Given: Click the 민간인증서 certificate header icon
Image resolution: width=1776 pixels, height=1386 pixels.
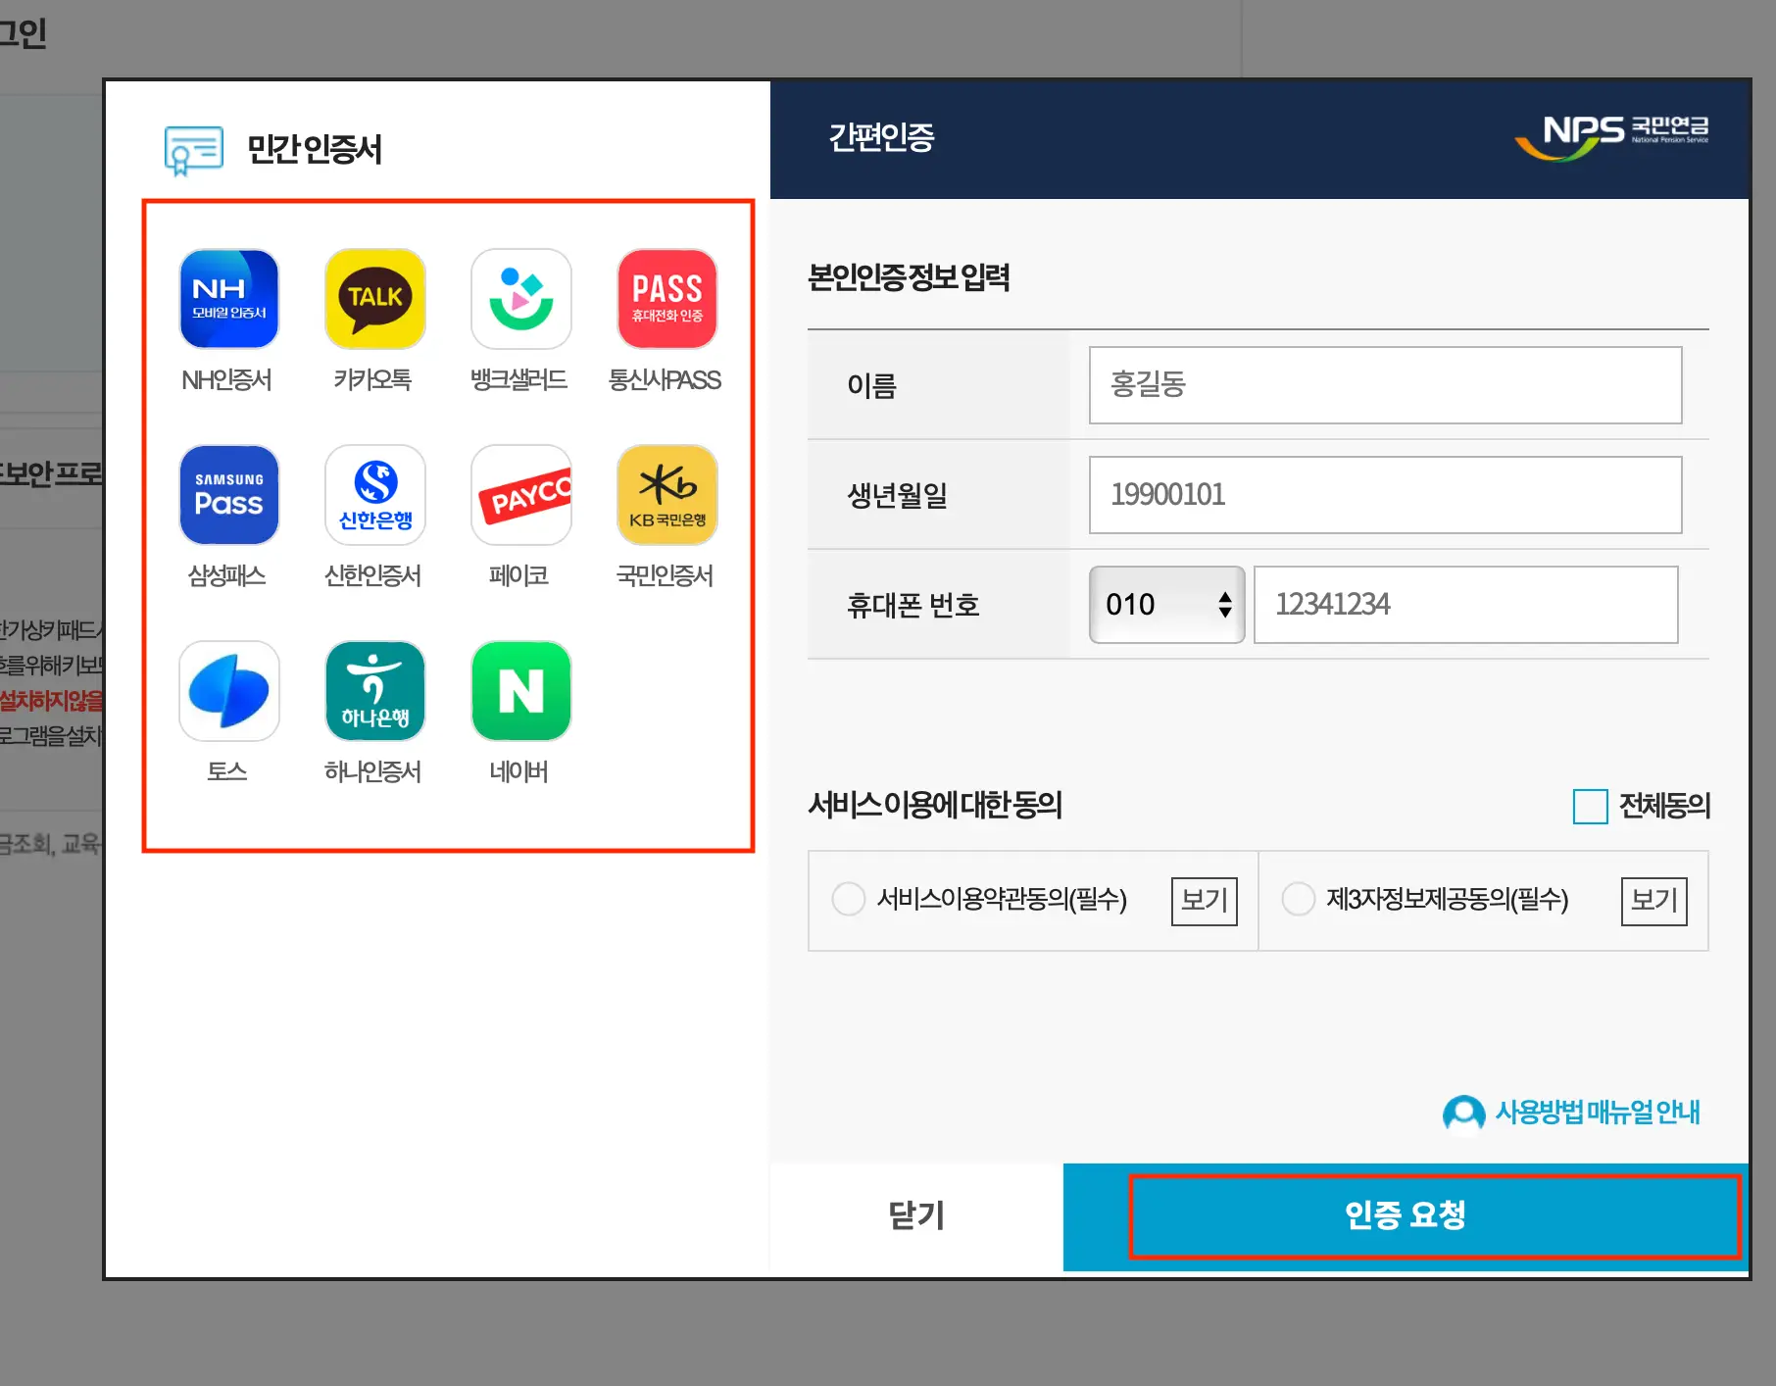Looking at the screenshot, I should (193, 150).
